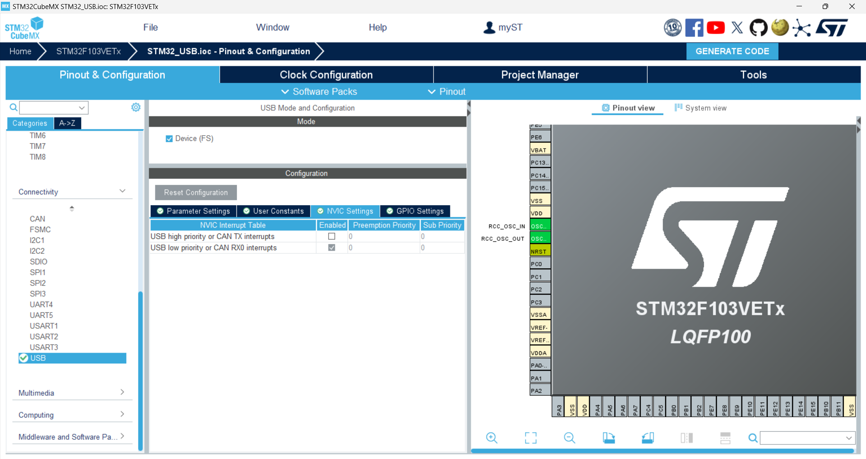Viewport: 866px width, 459px height.
Task: Open the Window menu
Action: pyautogui.click(x=273, y=28)
